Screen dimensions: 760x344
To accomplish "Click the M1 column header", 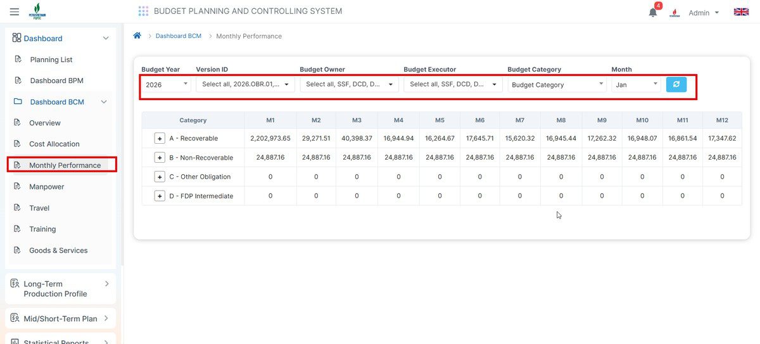I will point(270,120).
